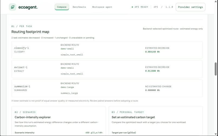
Task: Click the scrollbar down arrow
Action: tap(216, 134)
